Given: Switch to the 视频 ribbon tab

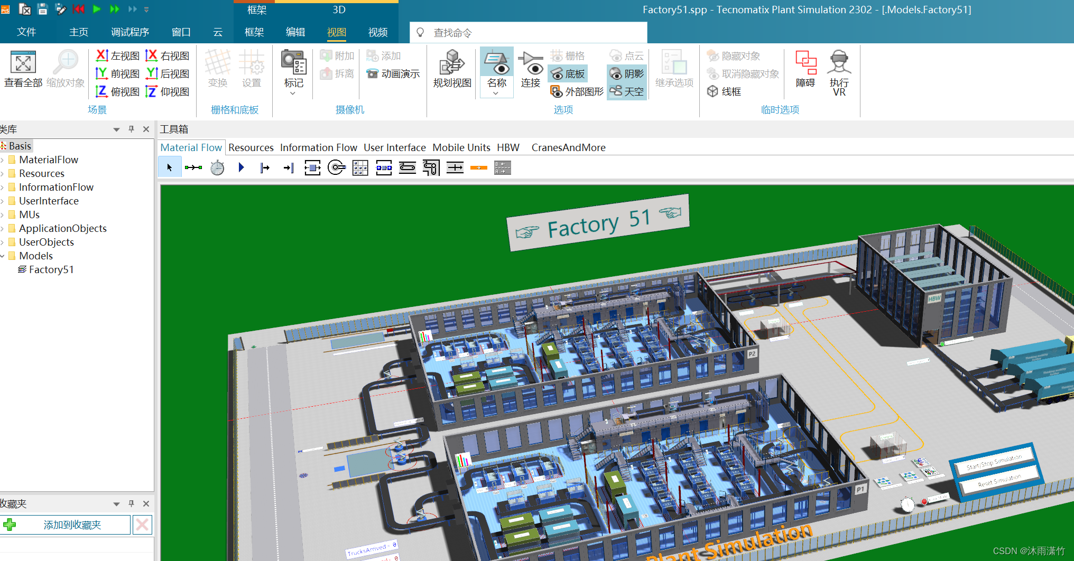Looking at the screenshot, I should 377,32.
